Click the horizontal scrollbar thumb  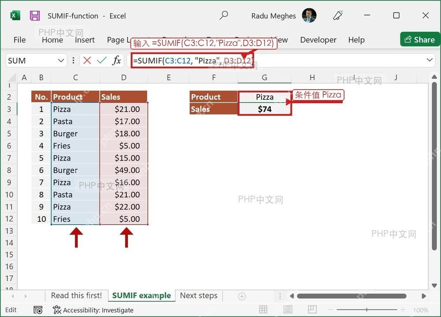click(x=351, y=296)
